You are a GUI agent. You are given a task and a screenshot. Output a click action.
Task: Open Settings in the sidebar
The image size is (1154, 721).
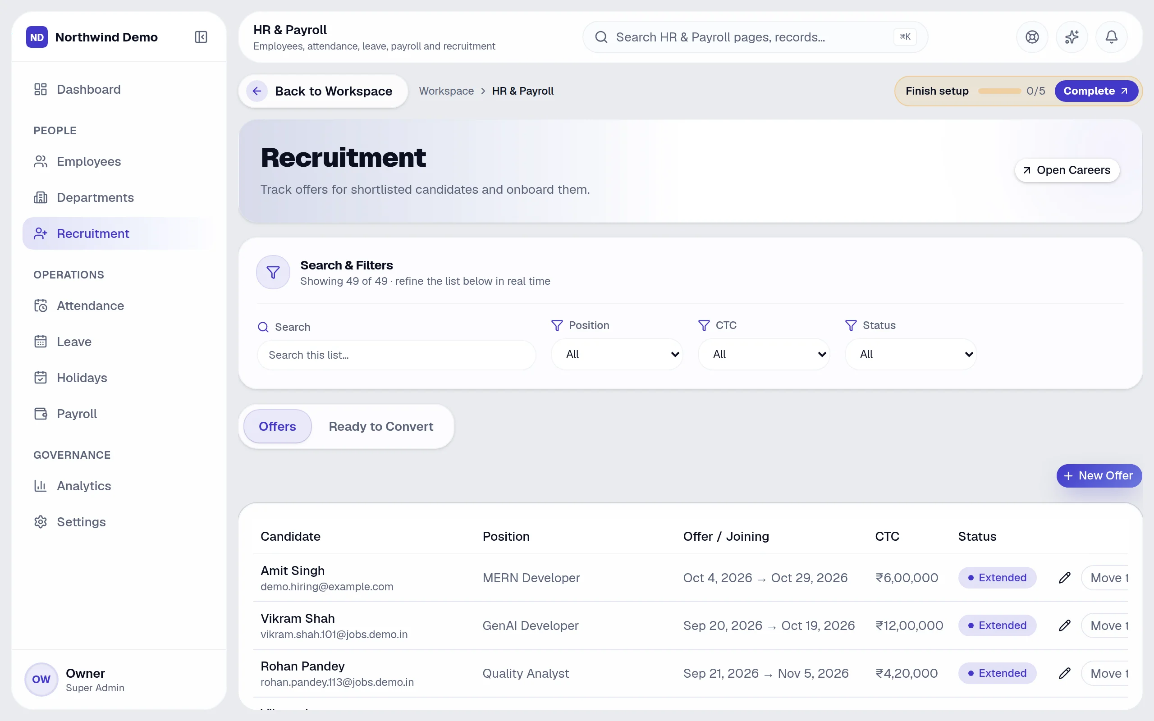[118, 522]
